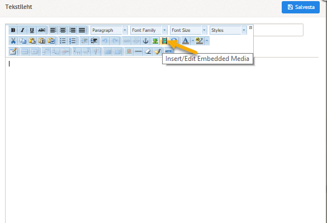Align text to the right

[x=72, y=30]
